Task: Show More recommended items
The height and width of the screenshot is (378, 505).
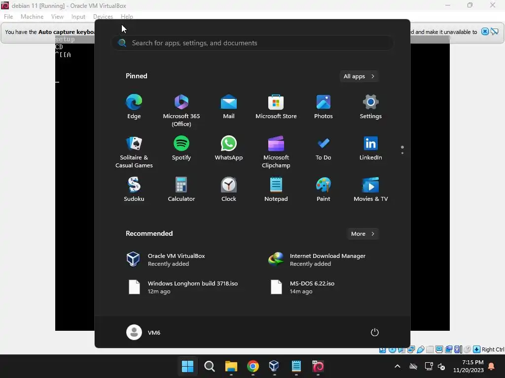Action: click(362, 234)
